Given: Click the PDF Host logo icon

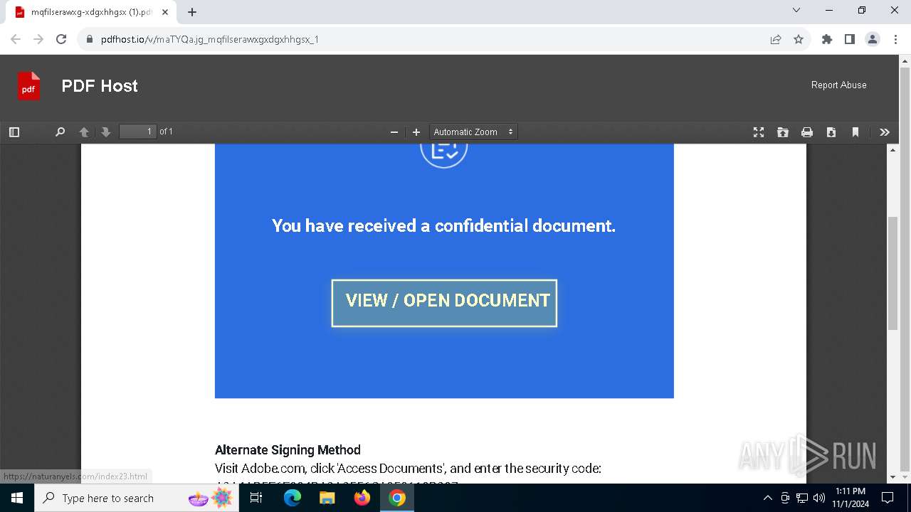Looking at the screenshot, I should click(x=29, y=86).
